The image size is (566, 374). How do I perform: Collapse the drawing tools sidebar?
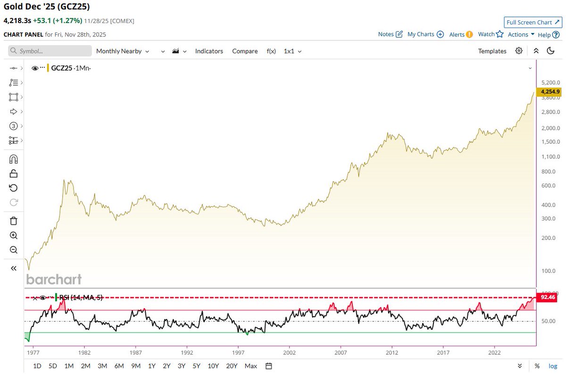(x=14, y=268)
